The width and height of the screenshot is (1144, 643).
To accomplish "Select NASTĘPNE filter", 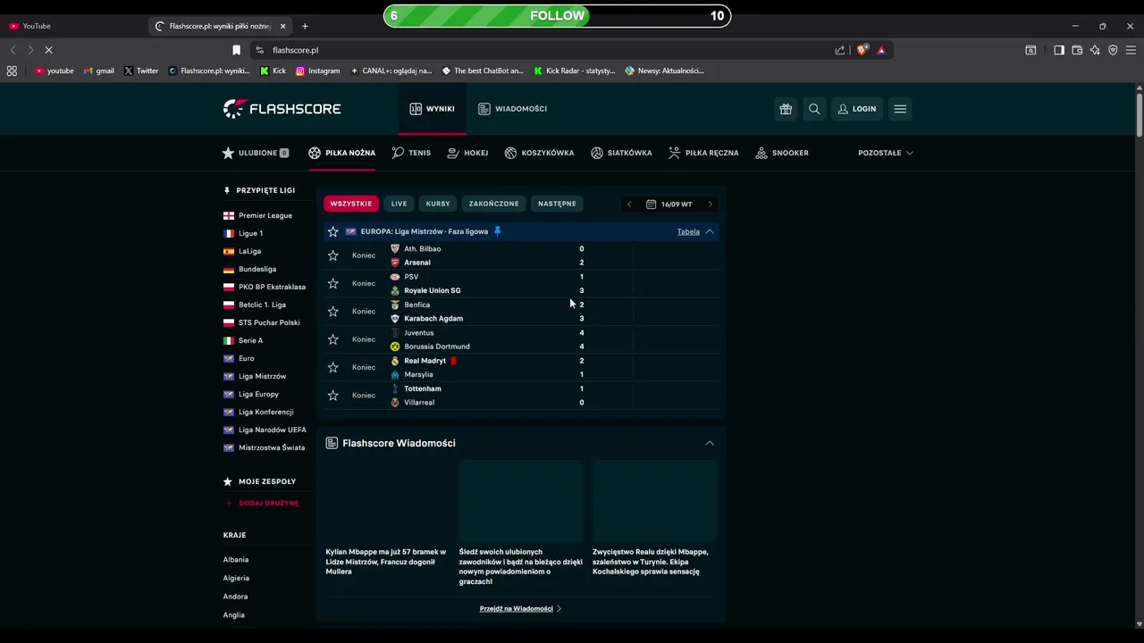I will tap(557, 204).
